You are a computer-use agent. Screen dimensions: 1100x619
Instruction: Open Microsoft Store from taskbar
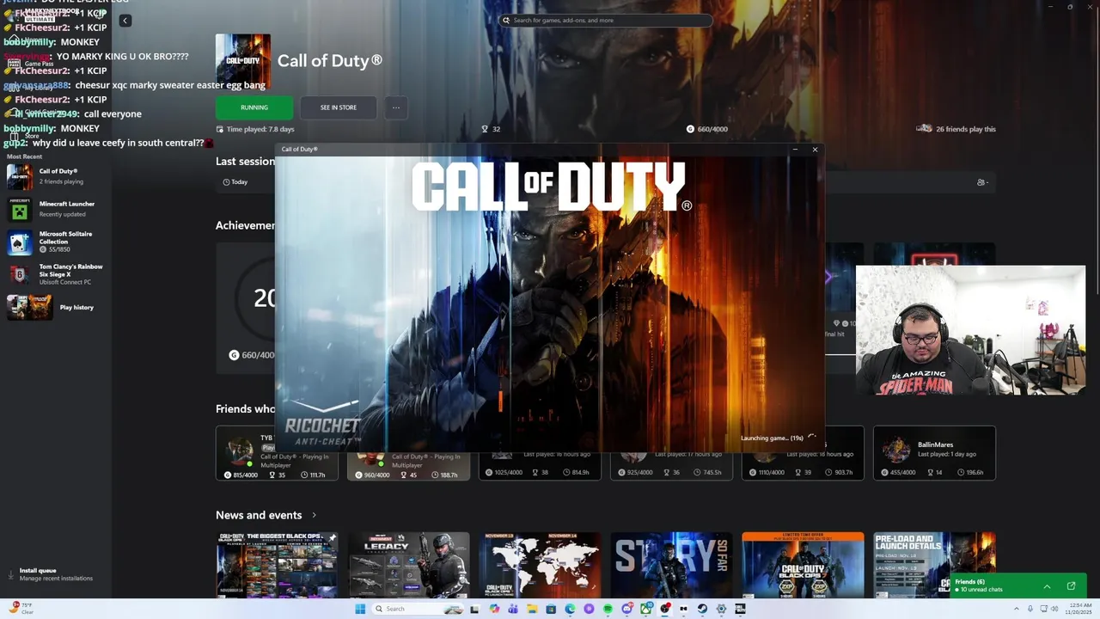pyautogui.click(x=551, y=609)
